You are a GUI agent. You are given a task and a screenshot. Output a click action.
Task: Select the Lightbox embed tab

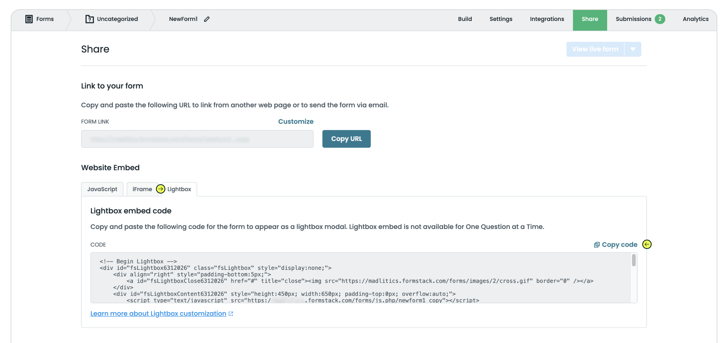tap(179, 189)
